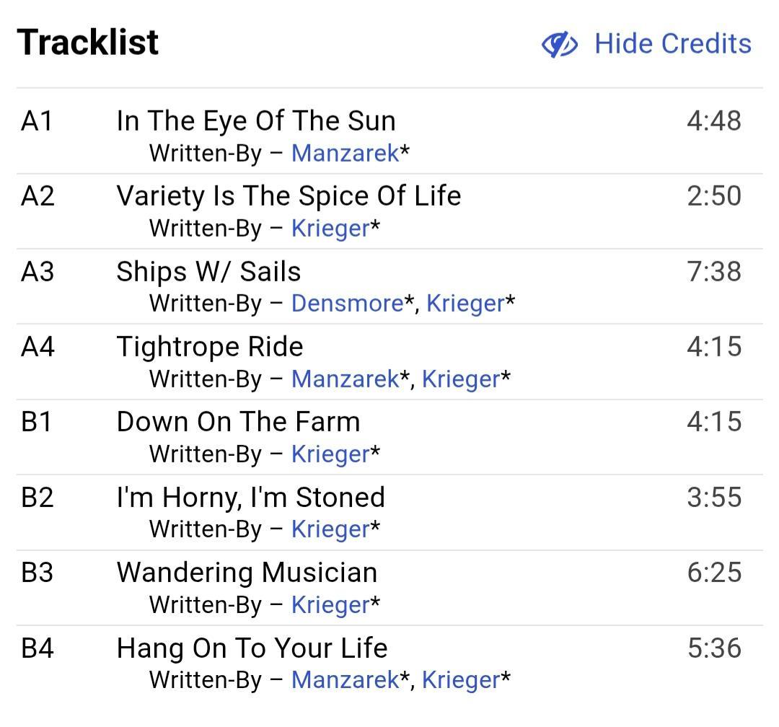Screen dimensions: 779x727
Task: Click Manzarek credit under Hang On To Your Life
Action: pyautogui.click(x=345, y=680)
